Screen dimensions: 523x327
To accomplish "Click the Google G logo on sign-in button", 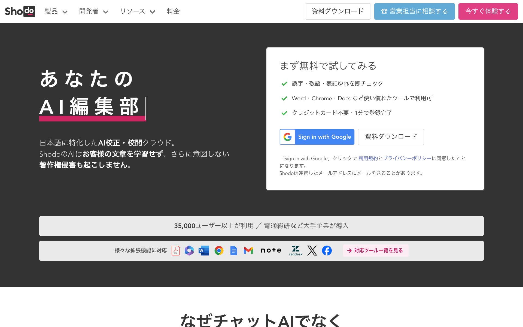I will pyautogui.click(x=288, y=137).
